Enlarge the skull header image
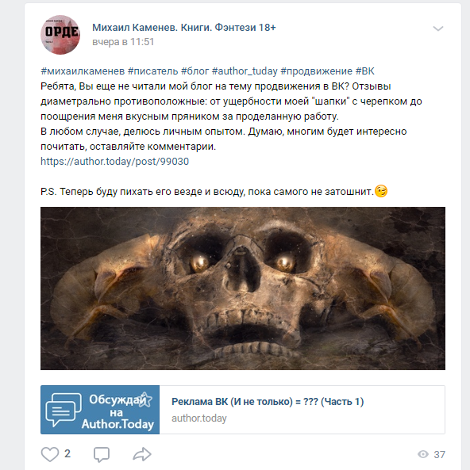Screen dimensions: 470x470 (243, 288)
